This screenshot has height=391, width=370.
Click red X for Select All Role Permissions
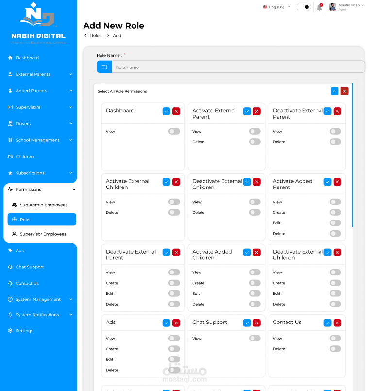click(x=345, y=91)
